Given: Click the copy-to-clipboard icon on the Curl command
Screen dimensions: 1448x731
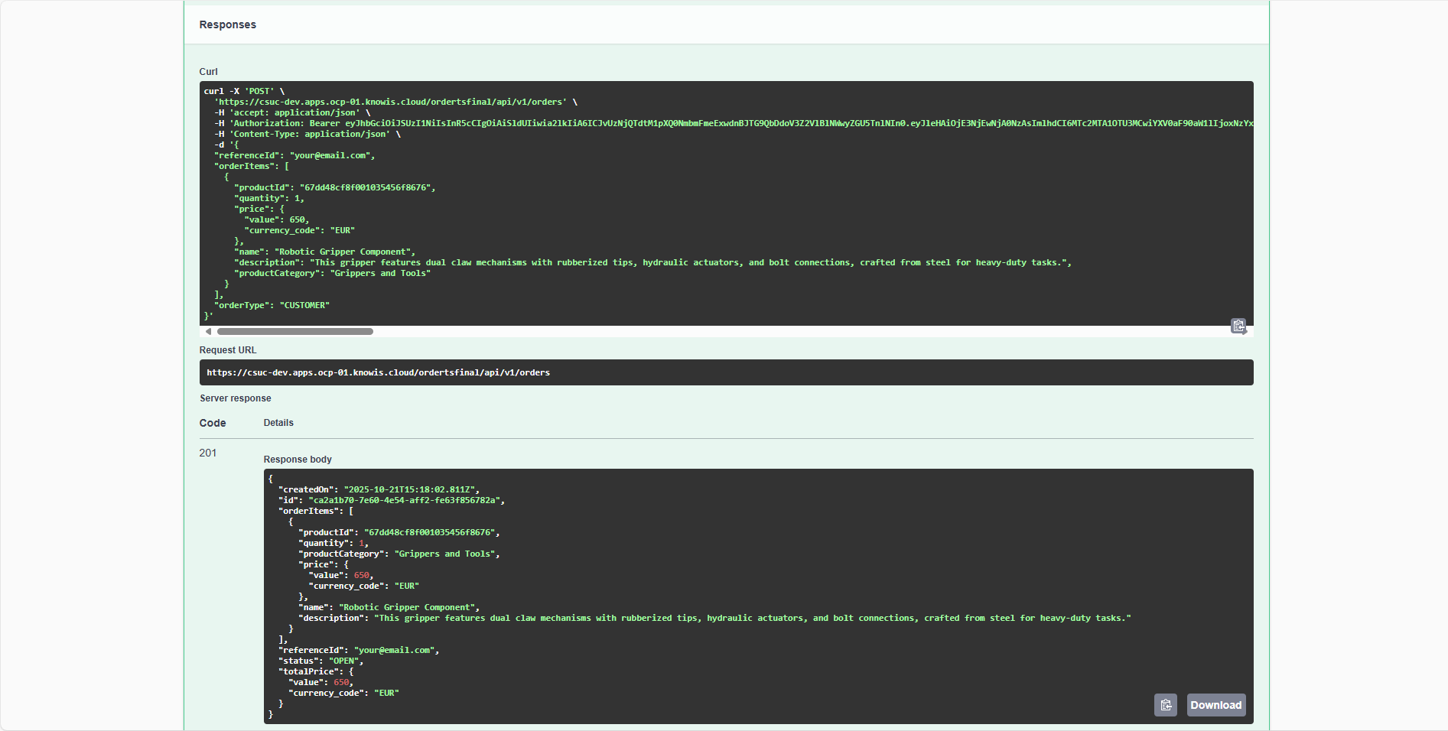Looking at the screenshot, I should coord(1238,326).
